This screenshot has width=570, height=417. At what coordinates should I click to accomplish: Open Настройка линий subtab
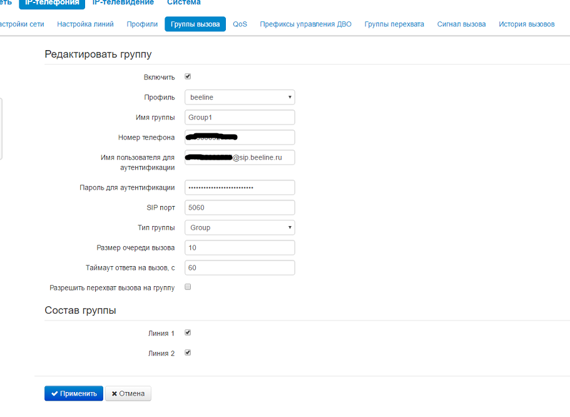coord(85,24)
